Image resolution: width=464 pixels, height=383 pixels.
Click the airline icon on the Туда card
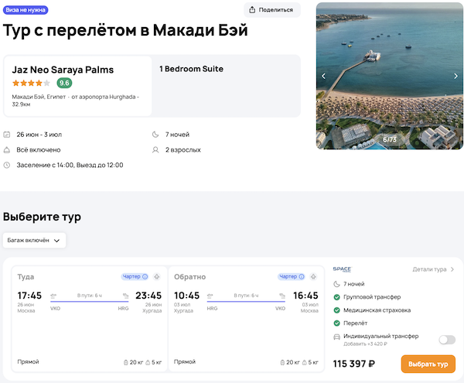click(156, 276)
